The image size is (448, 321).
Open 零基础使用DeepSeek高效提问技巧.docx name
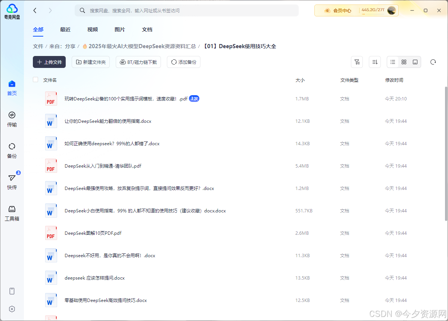[106, 300]
